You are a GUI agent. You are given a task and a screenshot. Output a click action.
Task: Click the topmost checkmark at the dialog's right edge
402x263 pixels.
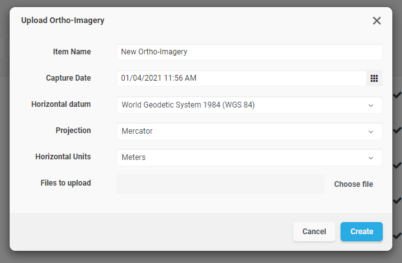[397, 95]
